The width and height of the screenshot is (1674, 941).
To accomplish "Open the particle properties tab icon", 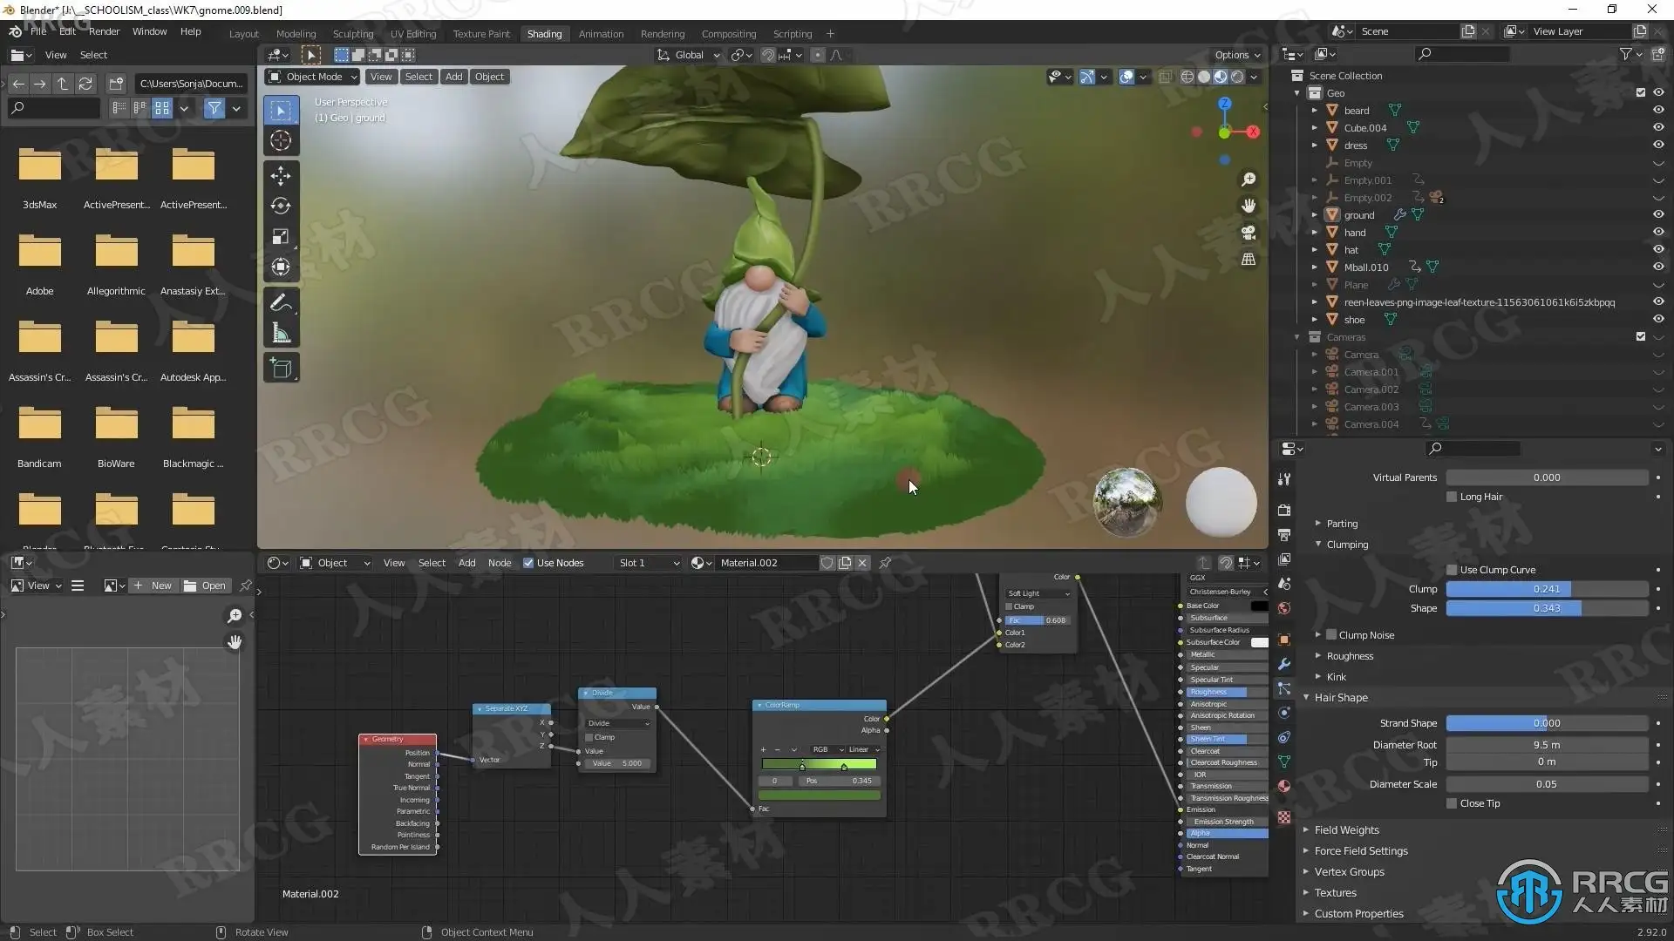I will (x=1284, y=688).
